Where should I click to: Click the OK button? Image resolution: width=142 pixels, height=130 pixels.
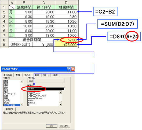pos(52,126)
